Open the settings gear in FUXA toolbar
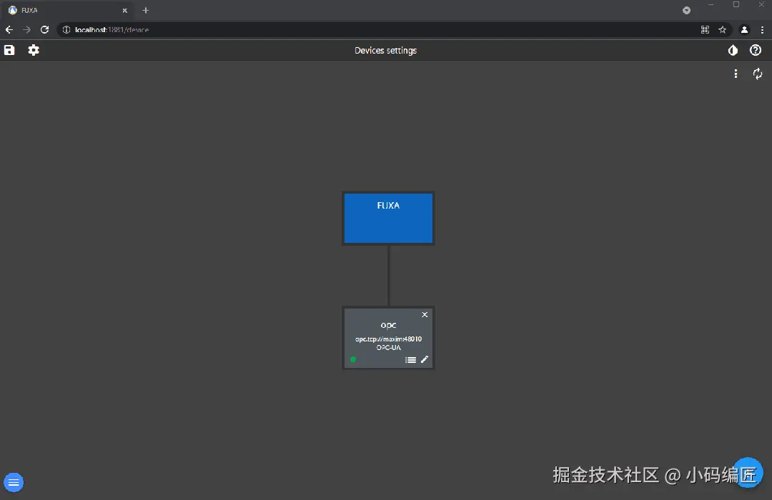This screenshot has width=772, height=500. [x=34, y=50]
